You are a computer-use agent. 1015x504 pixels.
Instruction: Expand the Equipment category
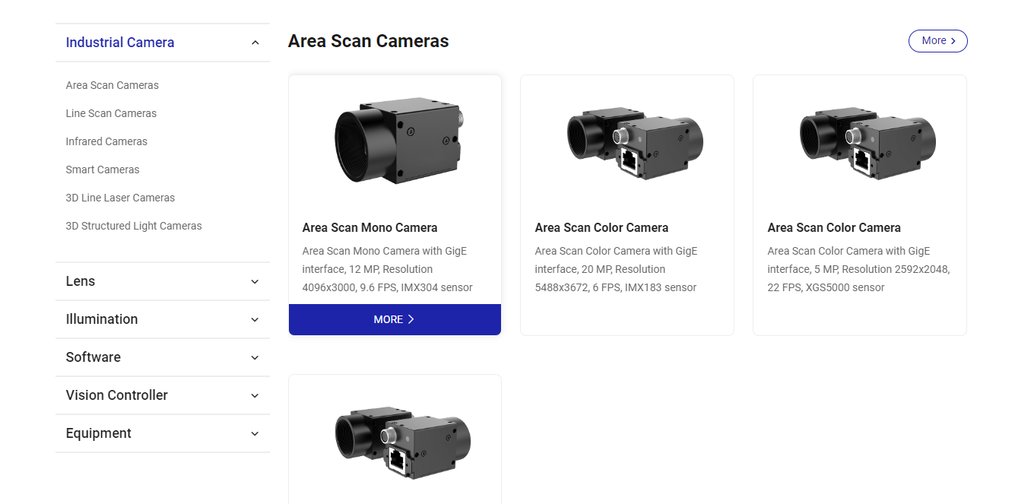tap(163, 433)
